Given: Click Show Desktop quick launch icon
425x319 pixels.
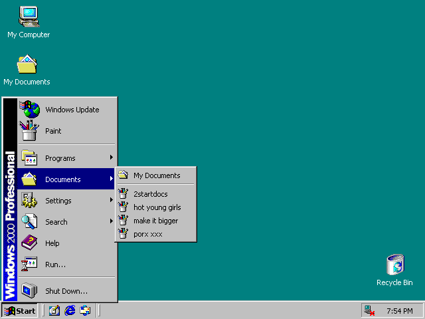Looking at the screenshot, I should click(54, 310).
